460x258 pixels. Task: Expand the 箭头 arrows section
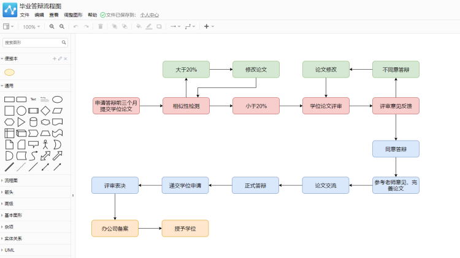tap(7, 192)
